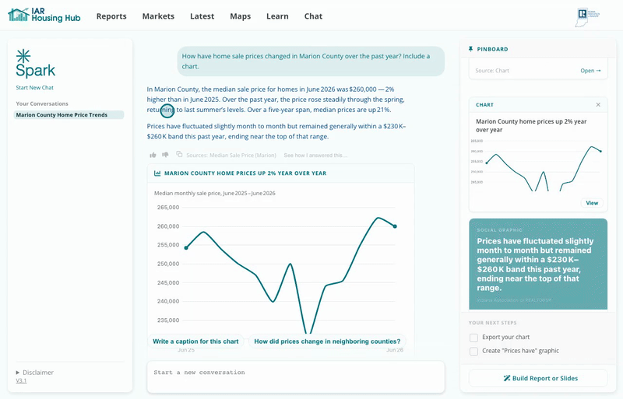Close the pinned Chart card
The width and height of the screenshot is (623, 399).
(598, 105)
